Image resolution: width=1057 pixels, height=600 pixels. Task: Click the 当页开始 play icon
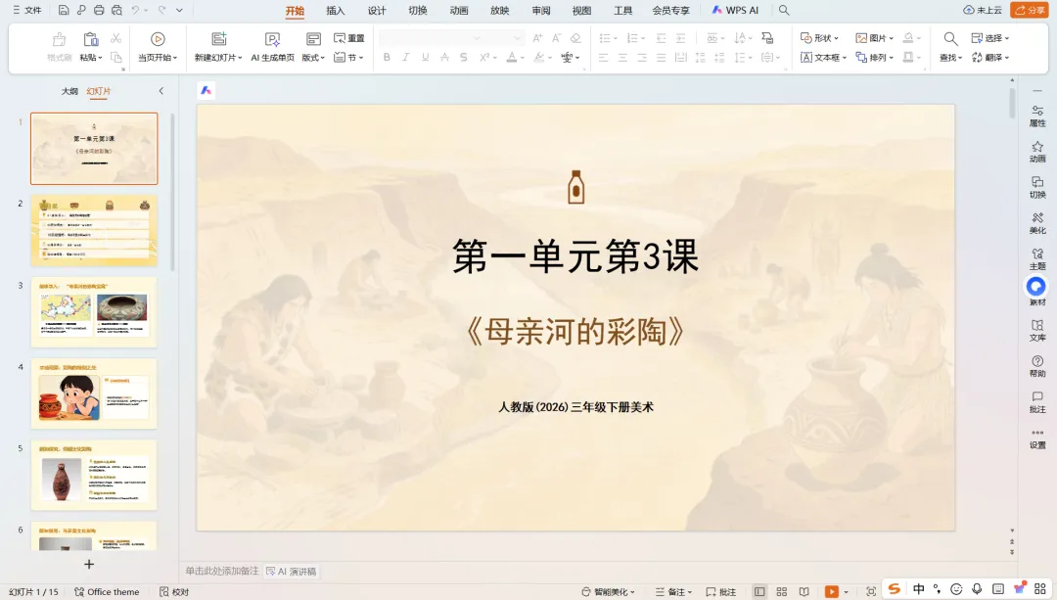point(158,39)
